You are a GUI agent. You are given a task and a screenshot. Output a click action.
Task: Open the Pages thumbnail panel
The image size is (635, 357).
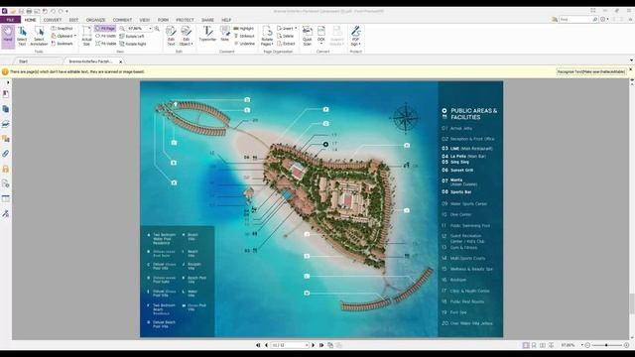click(x=6, y=109)
